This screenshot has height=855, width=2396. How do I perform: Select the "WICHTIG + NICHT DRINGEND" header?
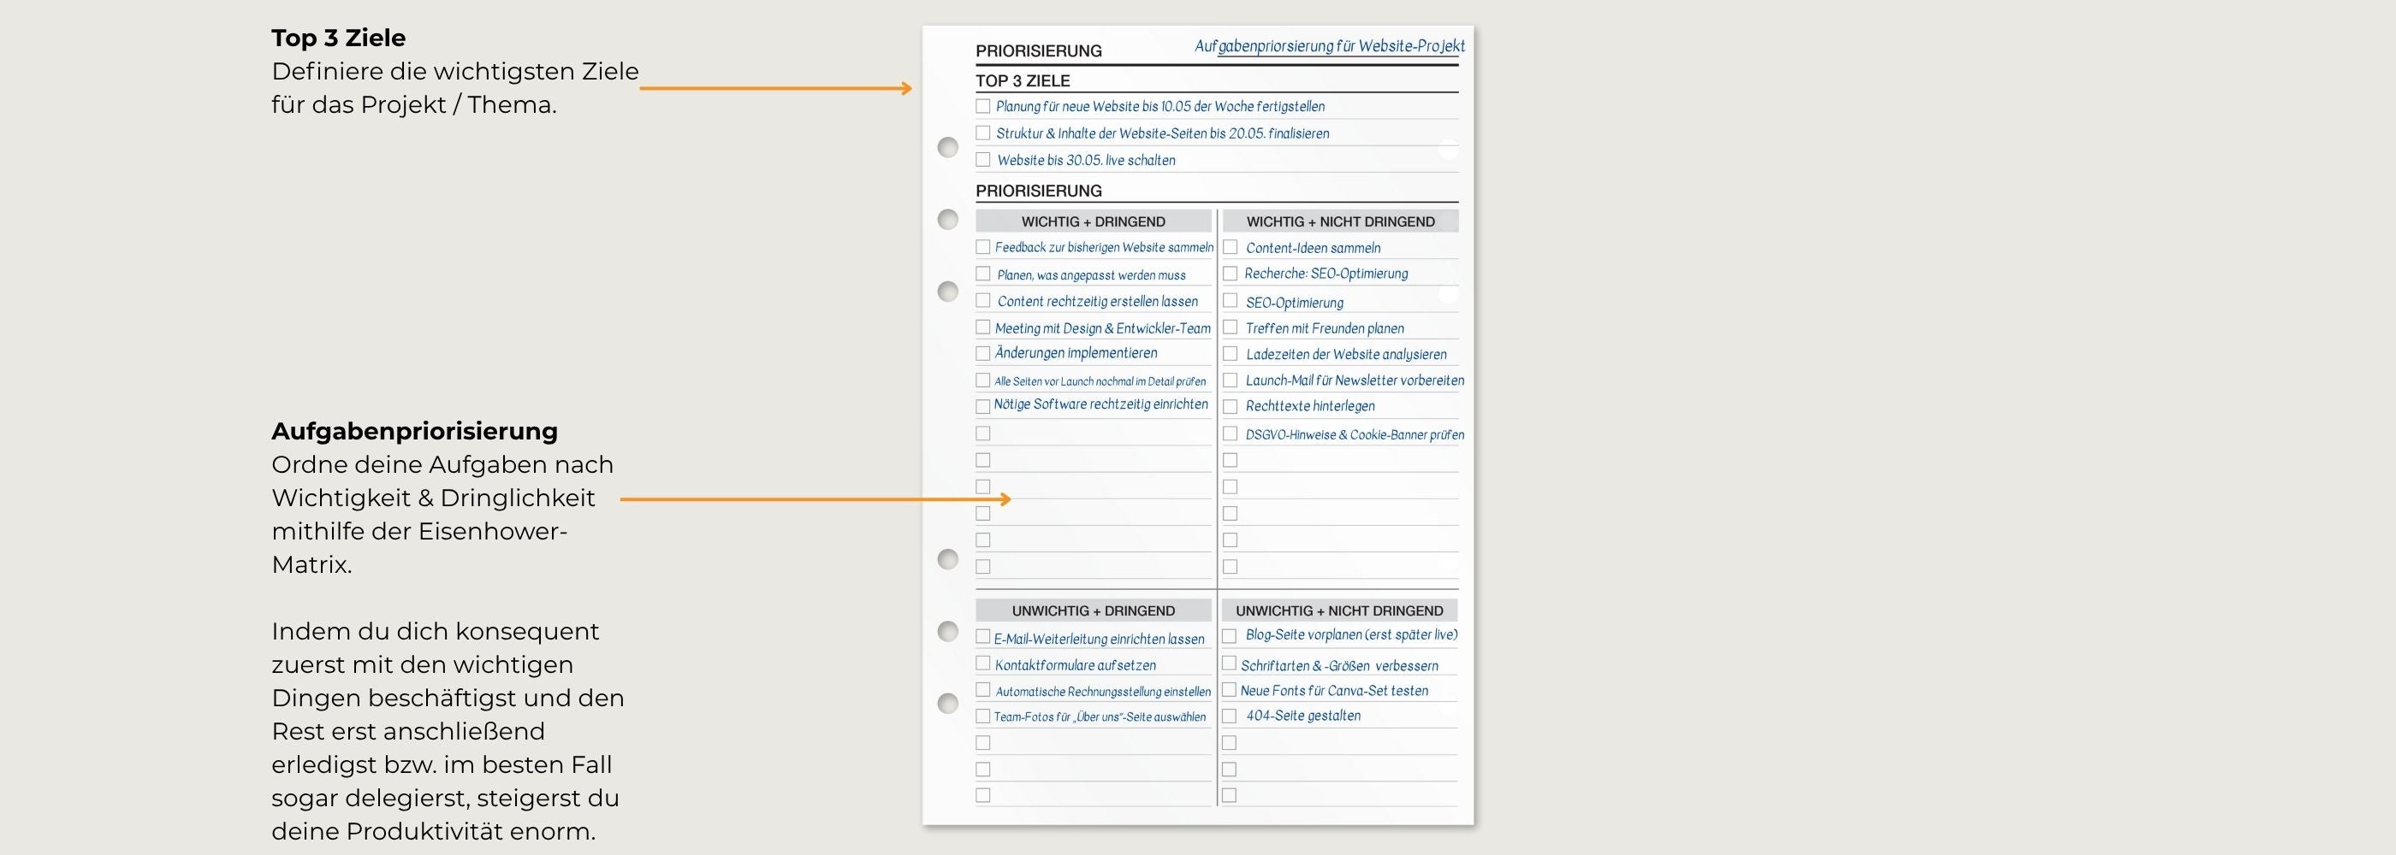click(1339, 221)
